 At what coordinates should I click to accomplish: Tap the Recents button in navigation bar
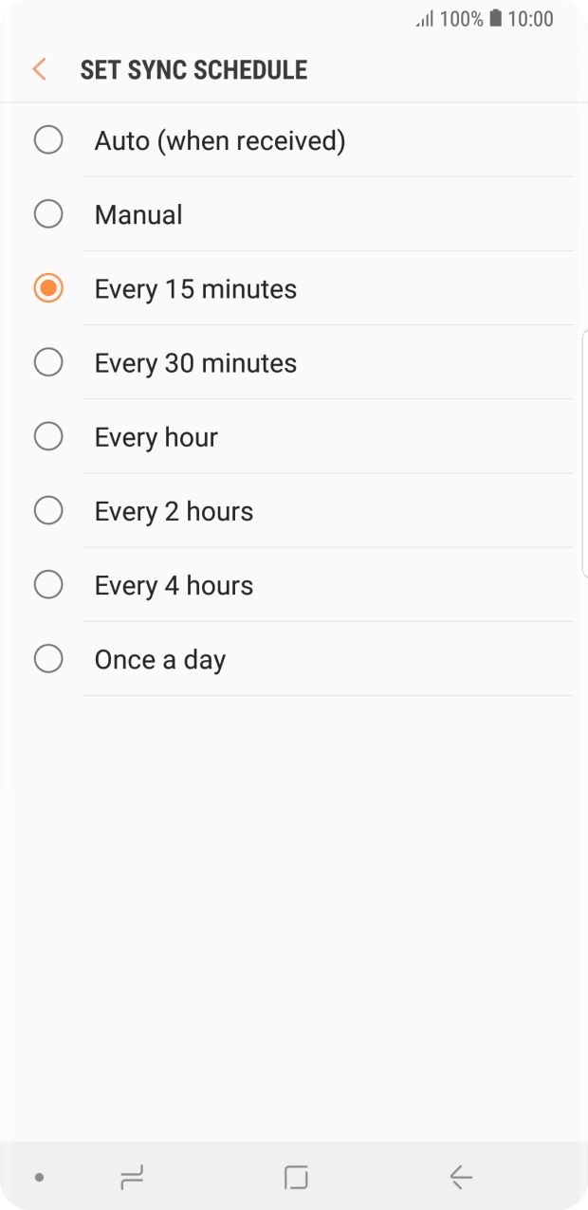(x=130, y=1178)
